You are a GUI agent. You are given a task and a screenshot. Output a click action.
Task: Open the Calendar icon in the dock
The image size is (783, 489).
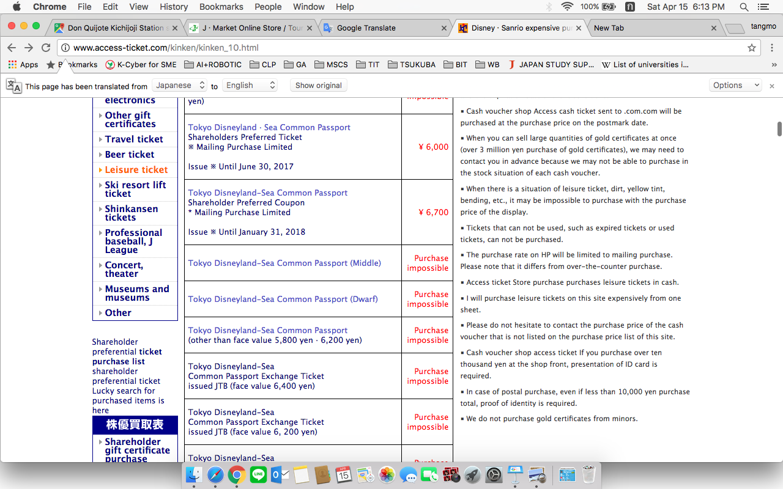pos(343,474)
